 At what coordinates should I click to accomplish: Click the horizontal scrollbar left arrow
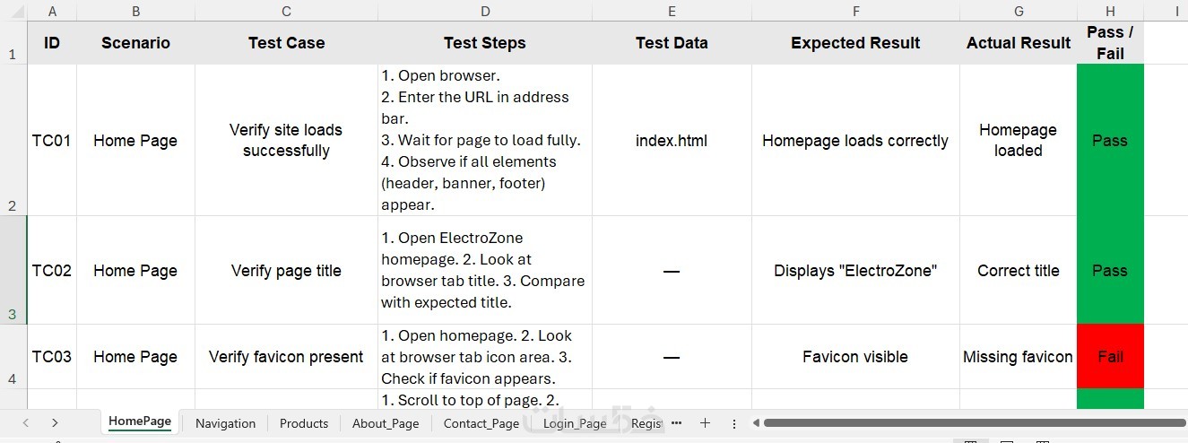[756, 423]
